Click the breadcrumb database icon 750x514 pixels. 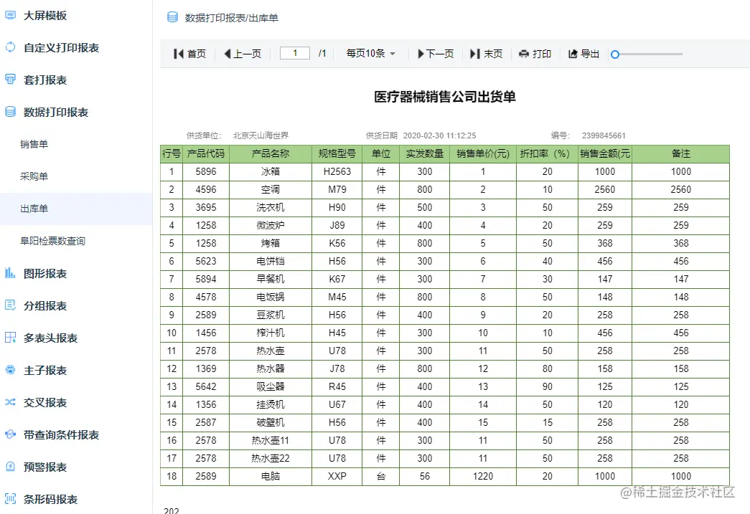pos(172,18)
